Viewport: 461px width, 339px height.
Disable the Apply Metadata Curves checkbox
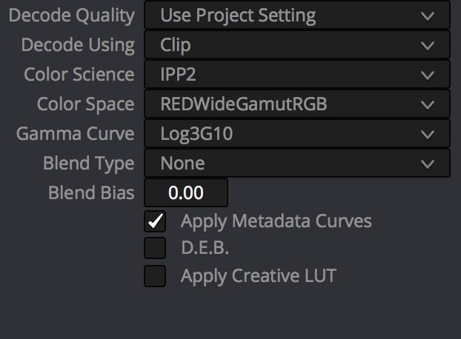tap(155, 221)
